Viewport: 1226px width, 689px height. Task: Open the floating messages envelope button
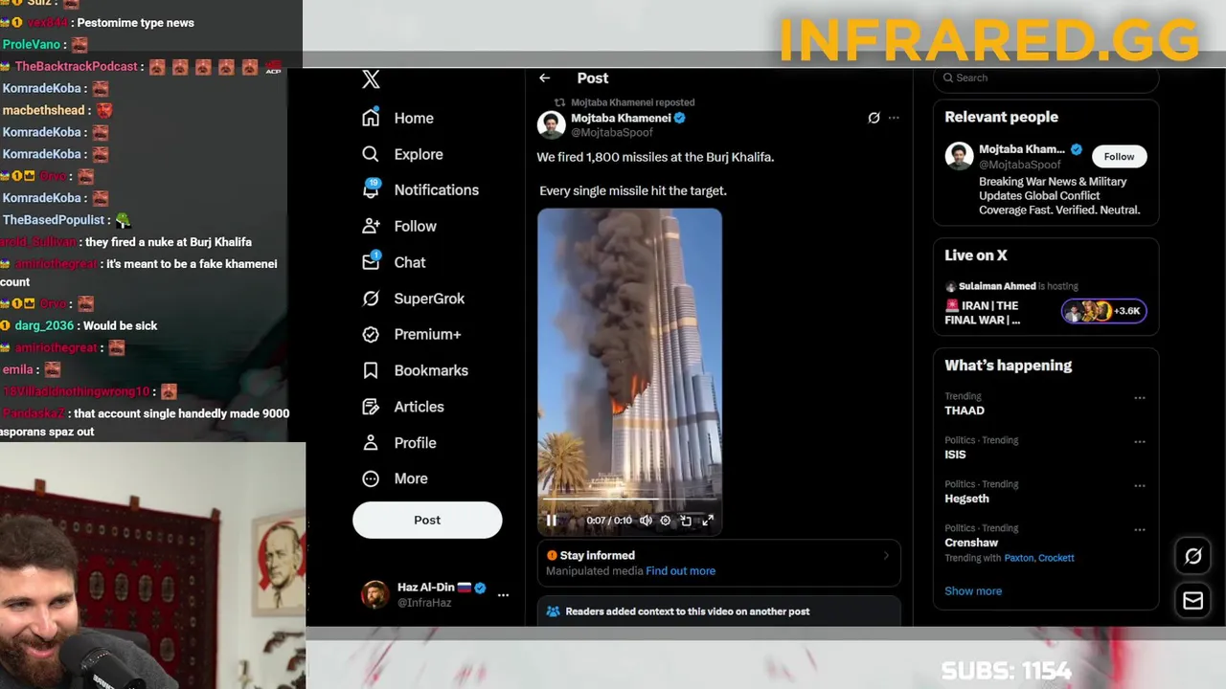[x=1192, y=601]
